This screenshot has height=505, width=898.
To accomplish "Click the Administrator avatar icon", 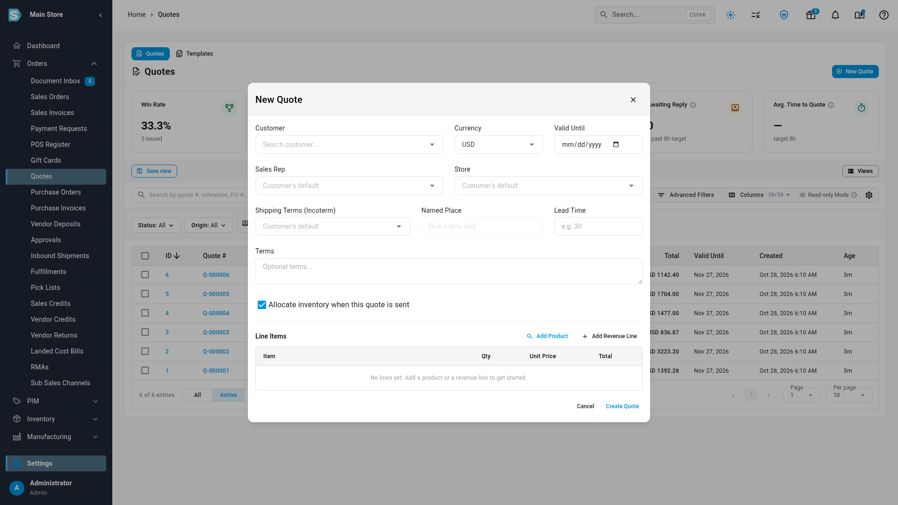I will [17, 488].
